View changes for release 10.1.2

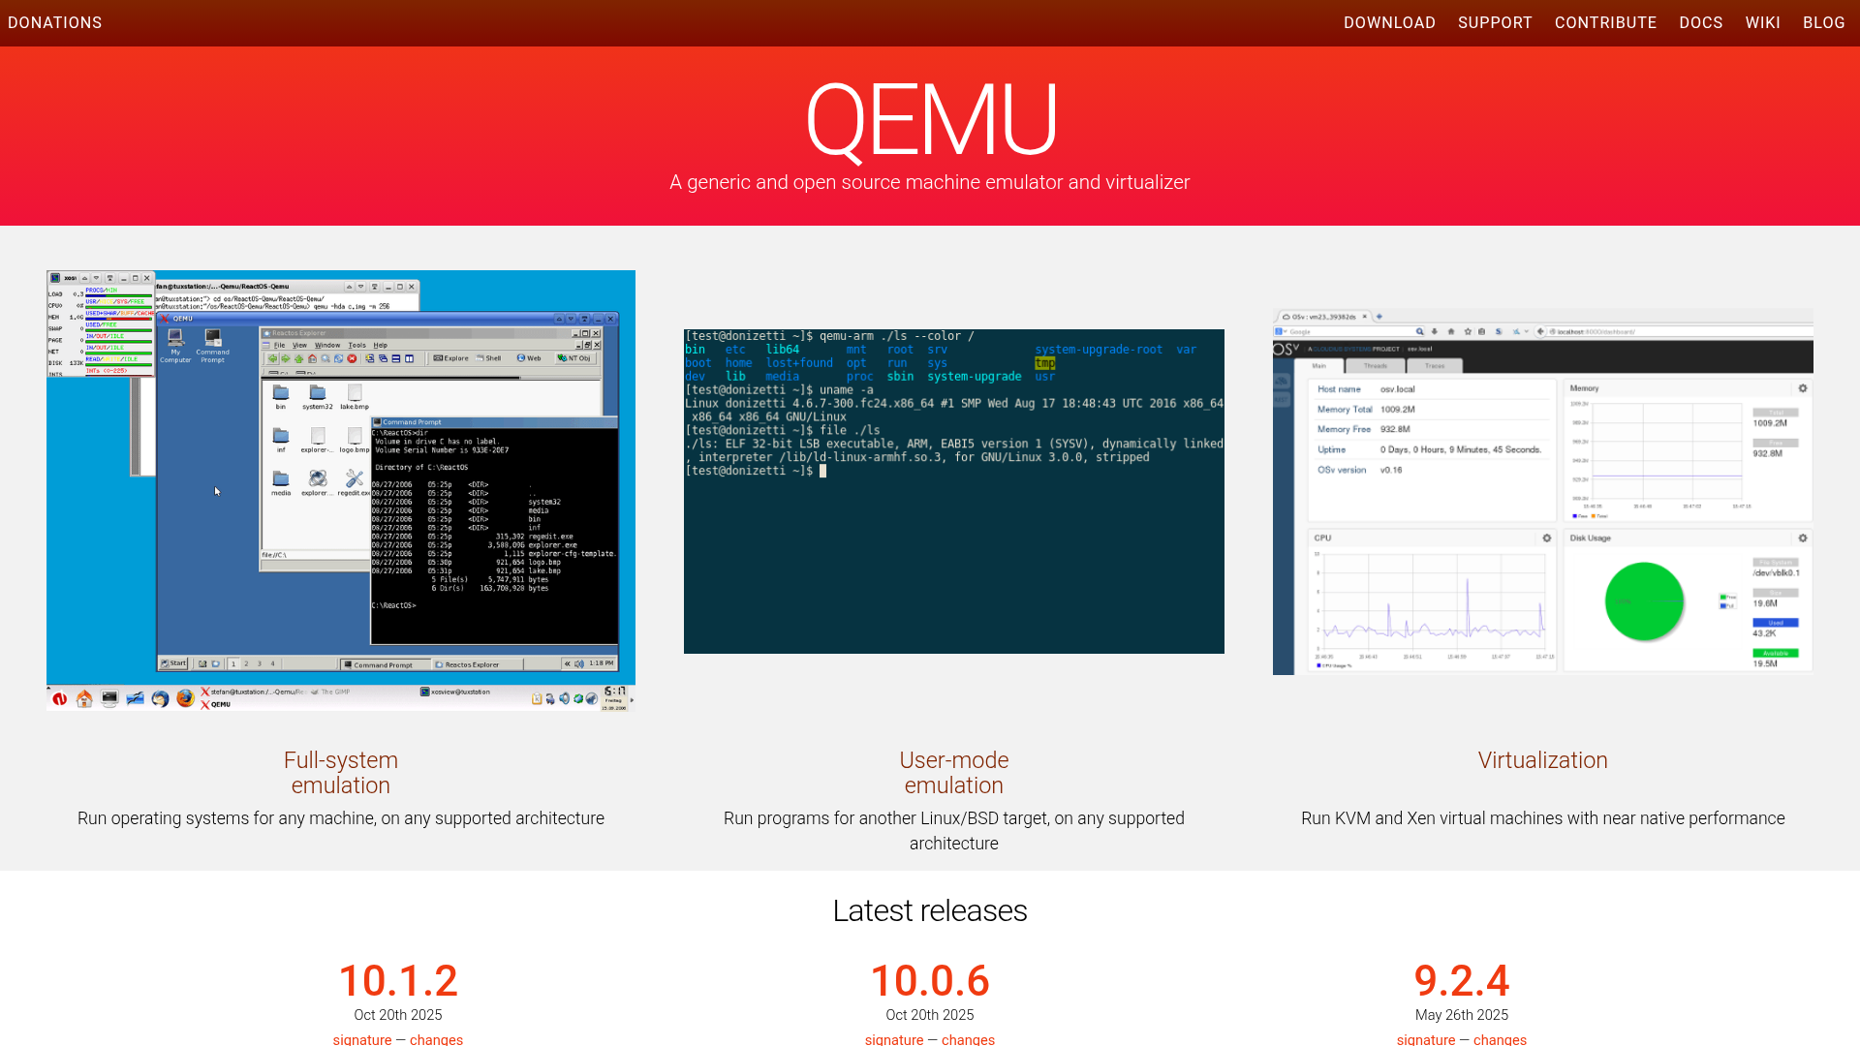tap(436, 1039)
